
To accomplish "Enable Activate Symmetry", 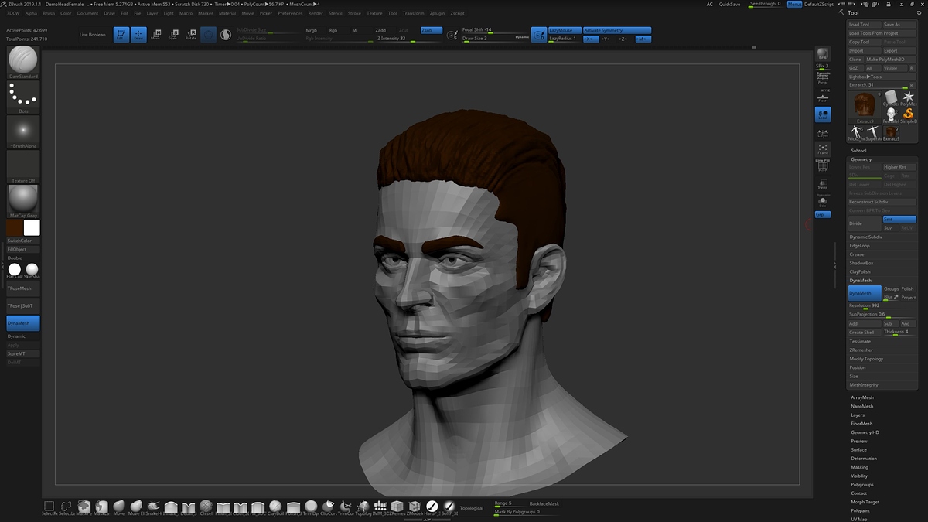I will [617, 30].
